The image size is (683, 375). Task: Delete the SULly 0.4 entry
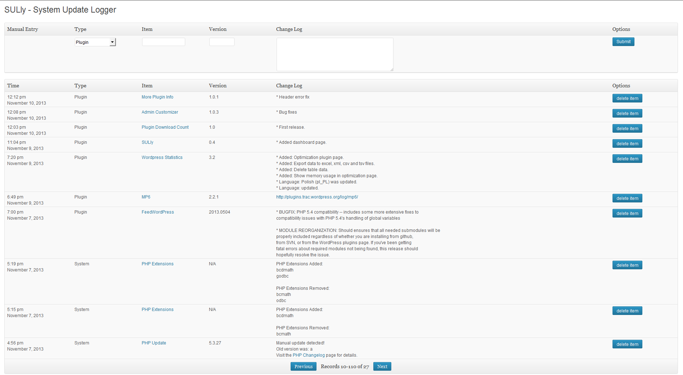[627, 144]
